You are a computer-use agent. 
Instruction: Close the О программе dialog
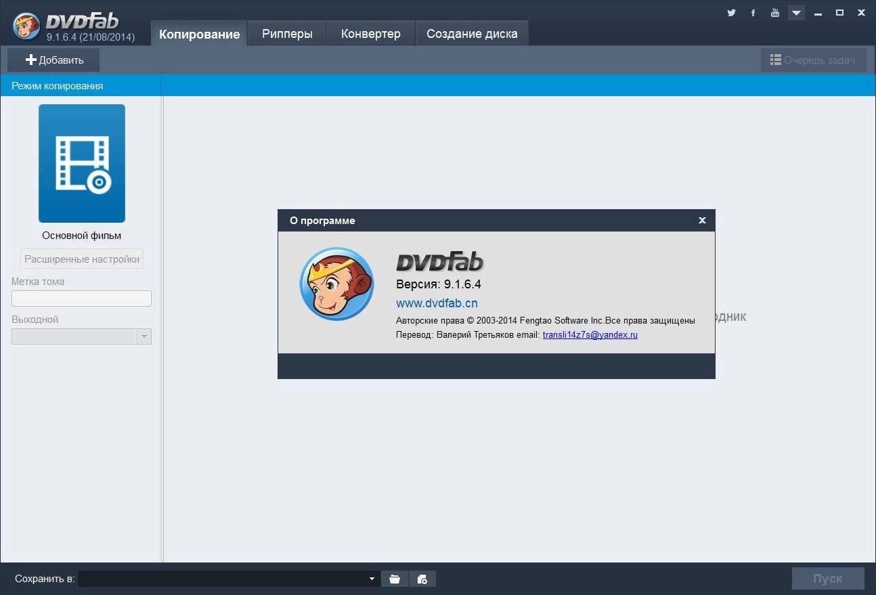[x=702, y=220]
